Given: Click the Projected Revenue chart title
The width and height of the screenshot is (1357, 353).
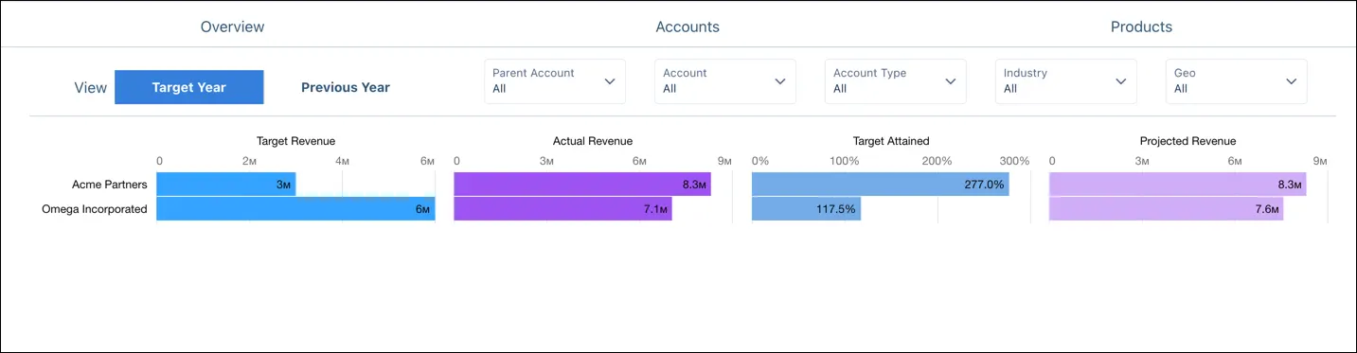Looking at the screenshot, I should 1187,141.
